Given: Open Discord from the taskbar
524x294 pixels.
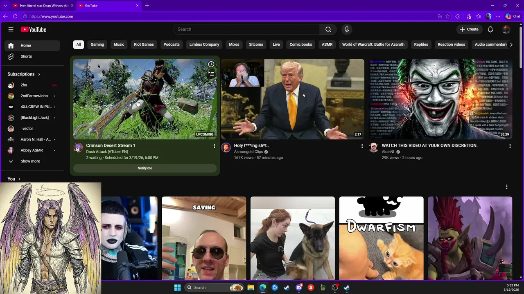Looking at the screenshot, I should coord(299,287).
